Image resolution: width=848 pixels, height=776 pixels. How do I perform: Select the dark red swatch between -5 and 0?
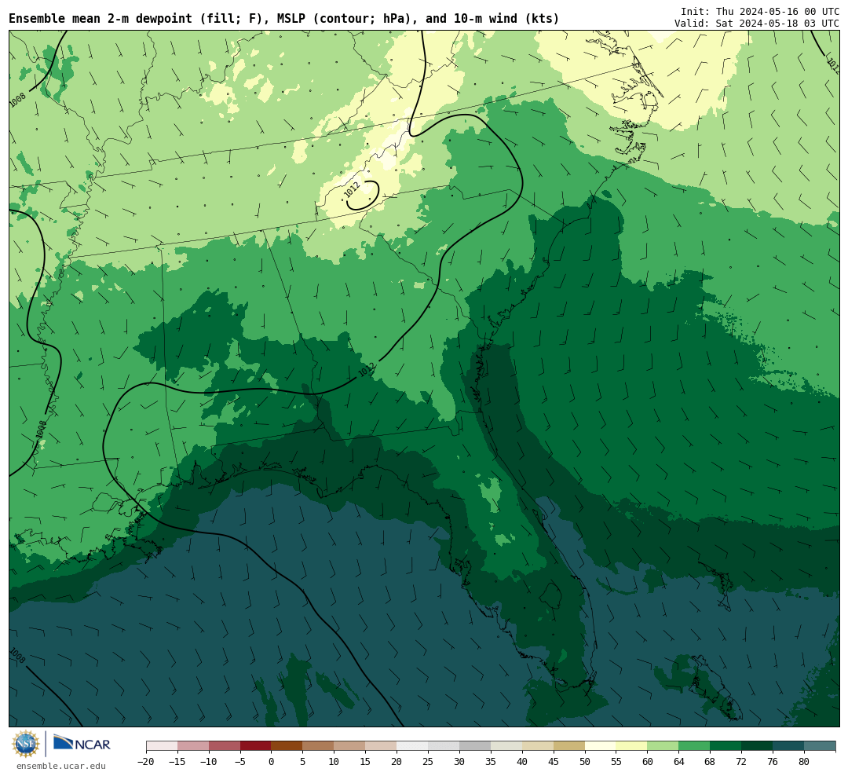(x=255, y=746)
